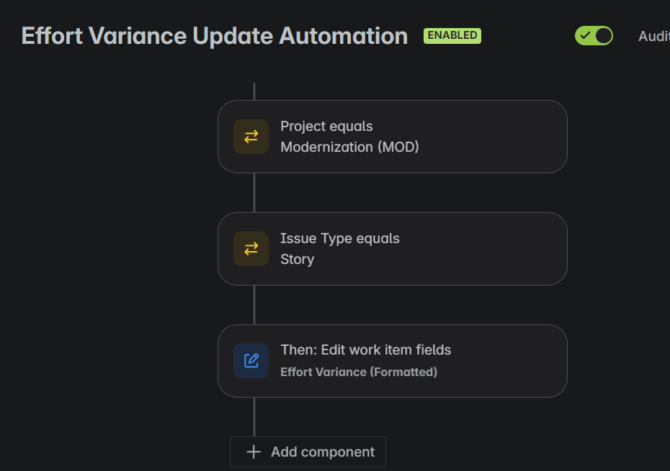
Task: Click the plus icon beside Add component
Action: point(254,452)
